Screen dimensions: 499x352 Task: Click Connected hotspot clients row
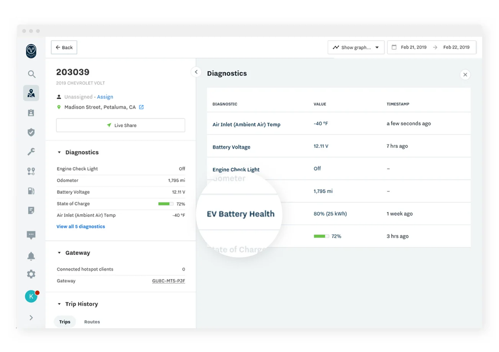pos(121,269)
